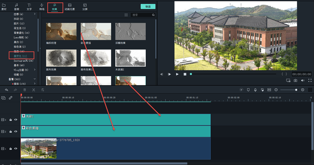Screen dimensions: 314x165
Task: Play the preview video
Action: coord(177,74)
